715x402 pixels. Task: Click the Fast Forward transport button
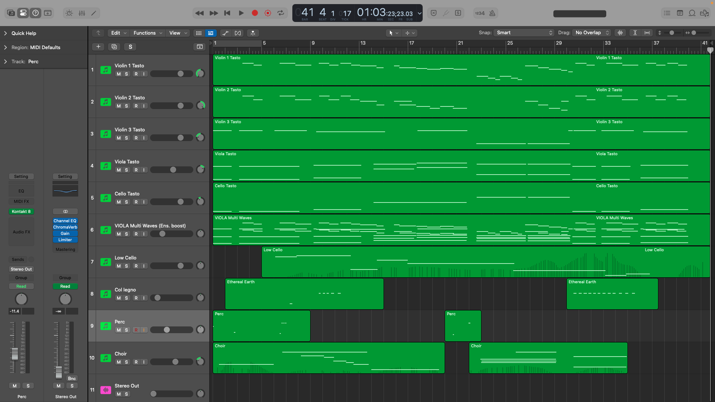(x=214, y=13)
